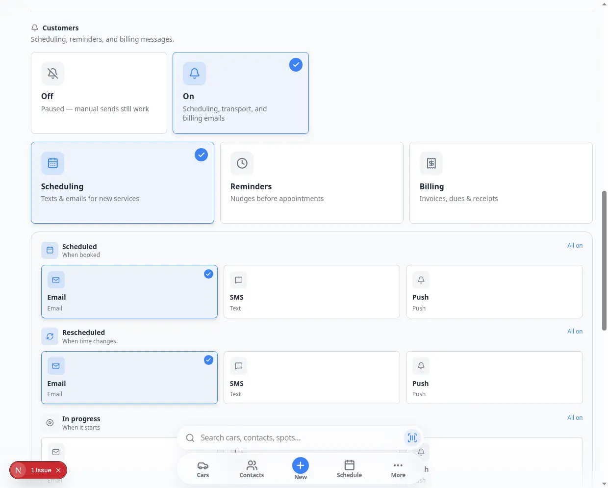
Task: Turn all on for In progress
Action: click(x=575, y=418)
